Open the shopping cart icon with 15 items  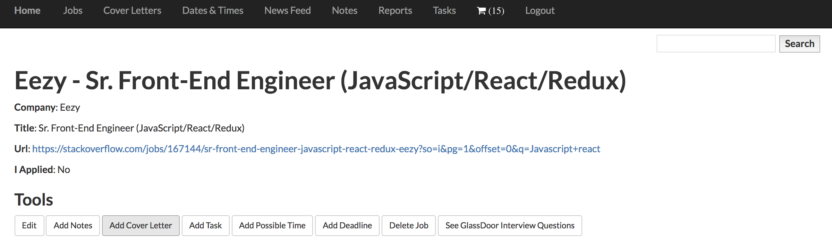click(x=490, y=11)
